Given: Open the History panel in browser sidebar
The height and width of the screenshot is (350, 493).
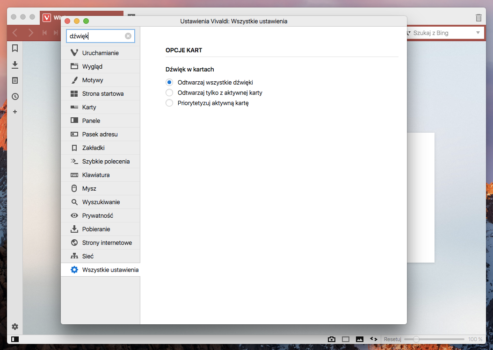Looking at the screenshot, I should click(15, 96).
